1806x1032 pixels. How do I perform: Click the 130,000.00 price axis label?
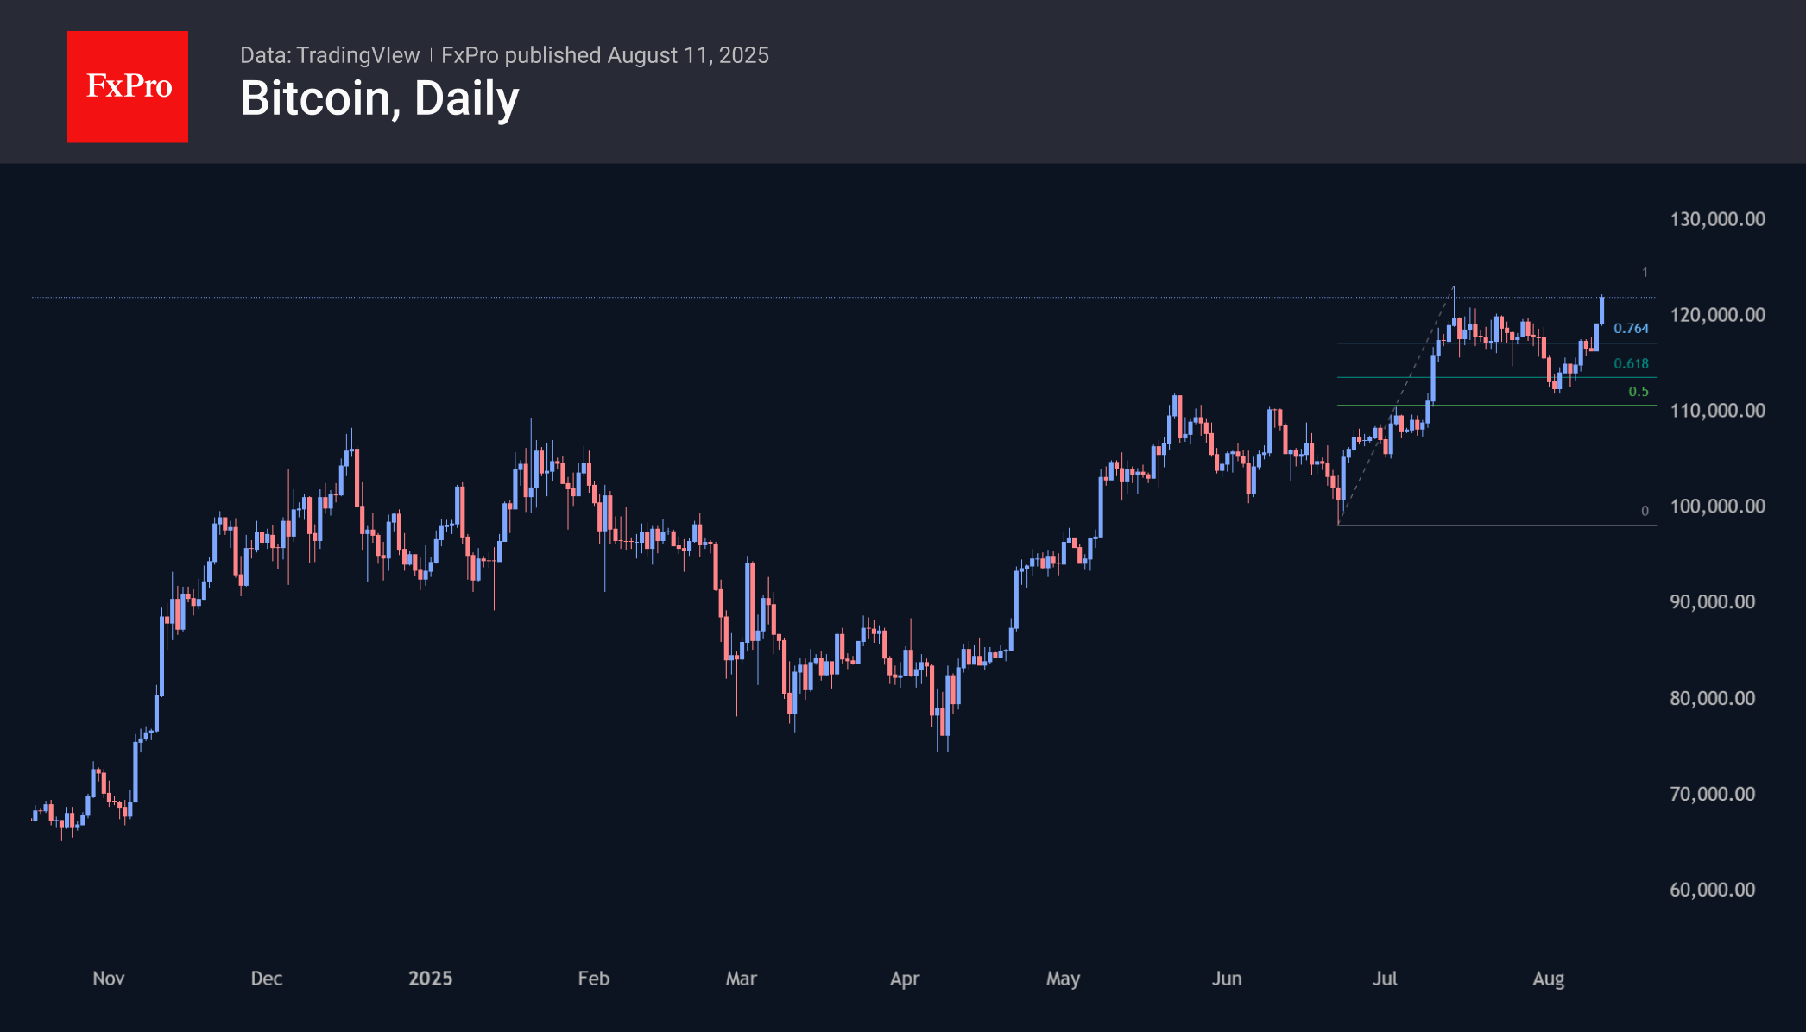[x=1717, y=219]
